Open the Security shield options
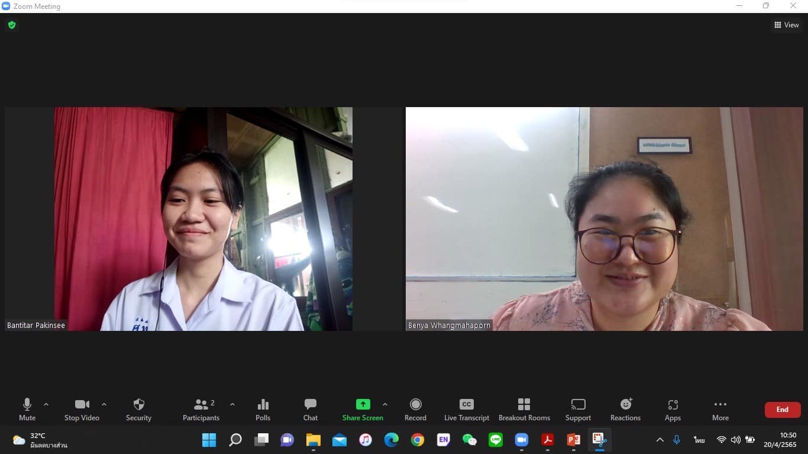Screen dimensions: 808x454 pyautogui.click(x=138, y=410)
